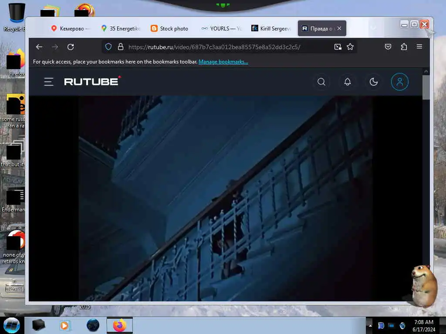Click the RUTUBE logo
Screen dimensions: 446x334
pos(92,81)
